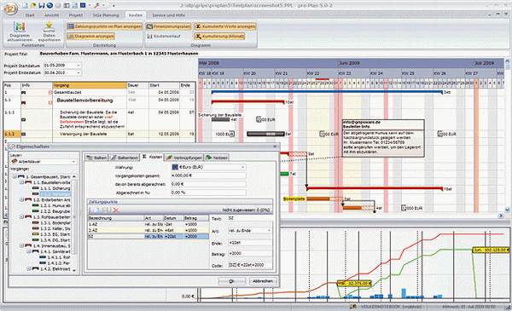The width and height of the screenshot is (512, 311).
Task: Select the Kostenverlauf diagram option
Action: pyautogui.click(x=164, y=36)
